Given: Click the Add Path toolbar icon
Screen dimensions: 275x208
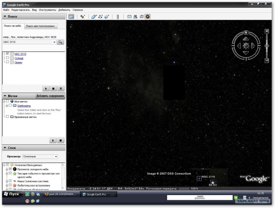Looking at the screenshot, I should 101,17.
